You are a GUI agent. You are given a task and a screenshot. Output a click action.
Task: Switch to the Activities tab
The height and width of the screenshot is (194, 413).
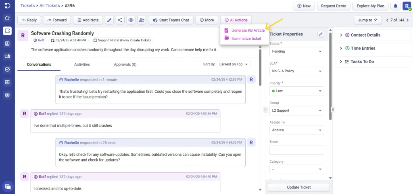[82, 65]
